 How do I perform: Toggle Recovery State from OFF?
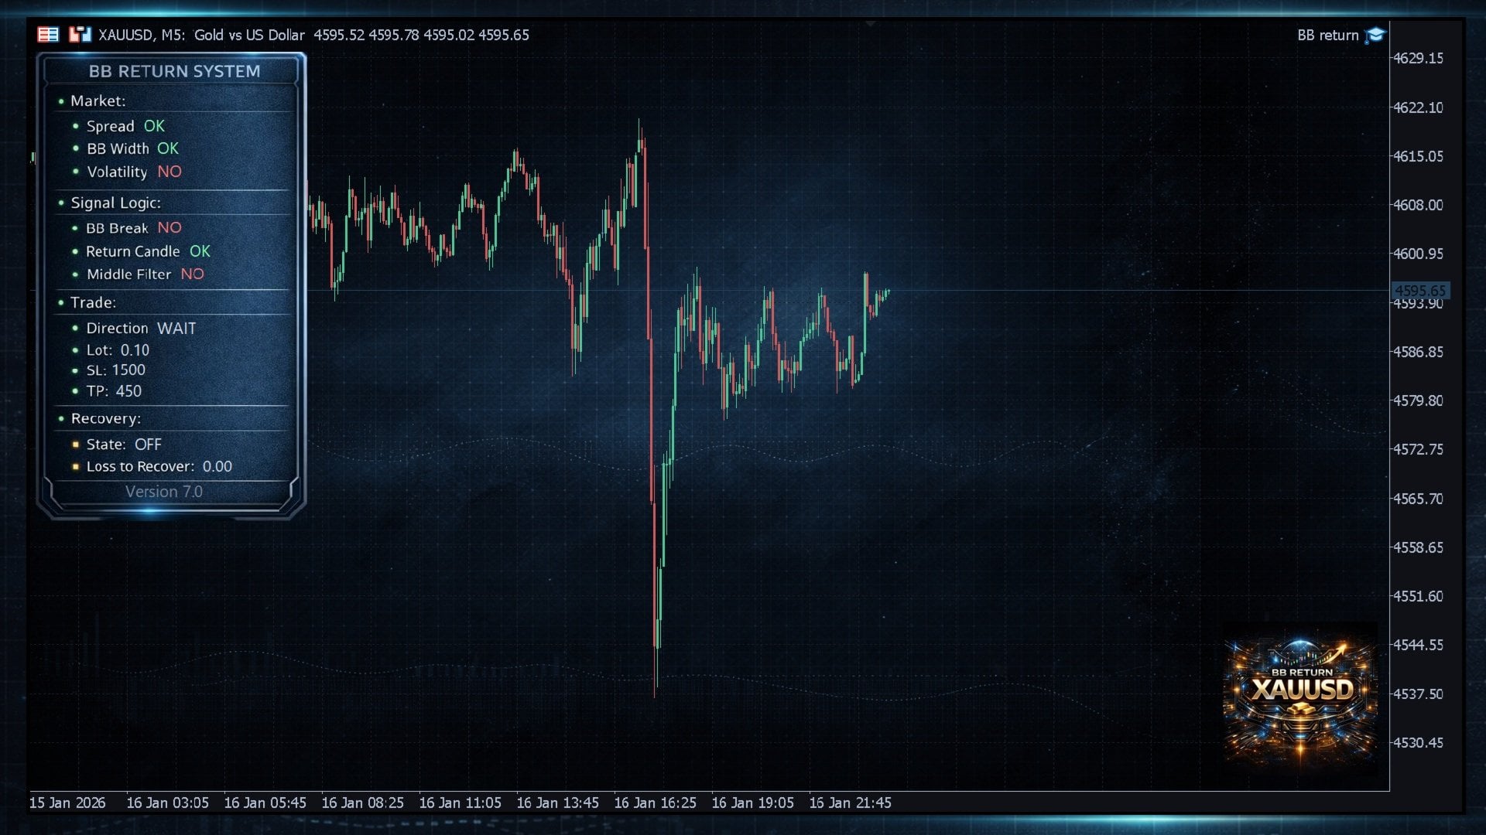[150, 444]
